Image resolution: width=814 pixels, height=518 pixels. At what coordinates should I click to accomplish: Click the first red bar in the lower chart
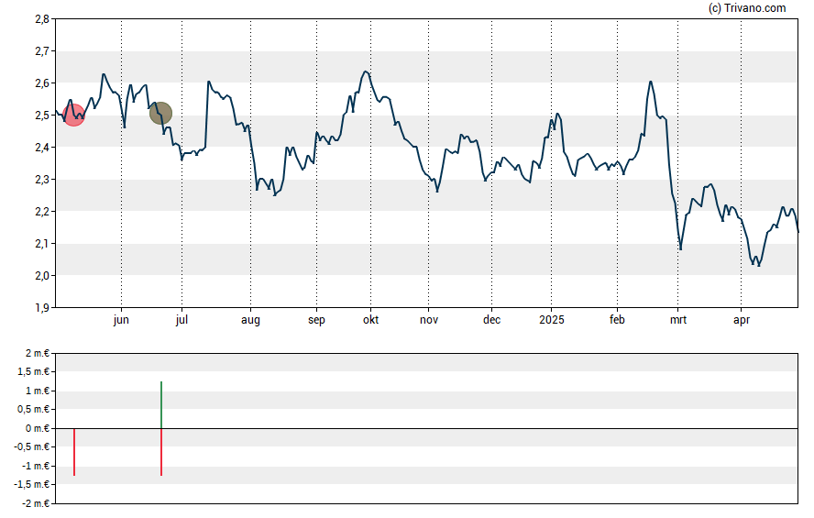click(74, 452)
